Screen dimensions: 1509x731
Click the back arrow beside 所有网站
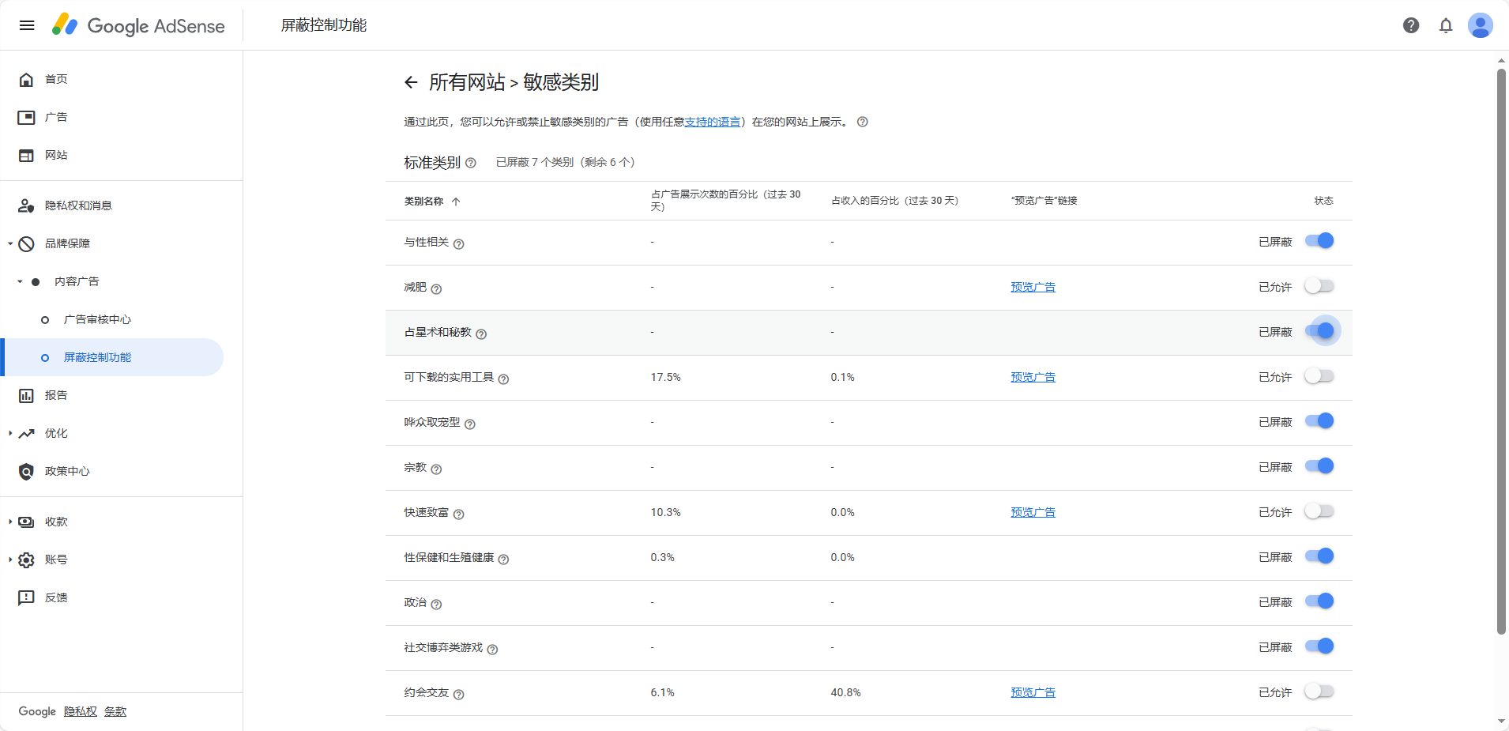tap(411, 82)
